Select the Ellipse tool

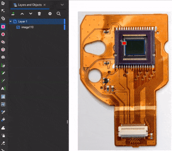tap(3, 34)
